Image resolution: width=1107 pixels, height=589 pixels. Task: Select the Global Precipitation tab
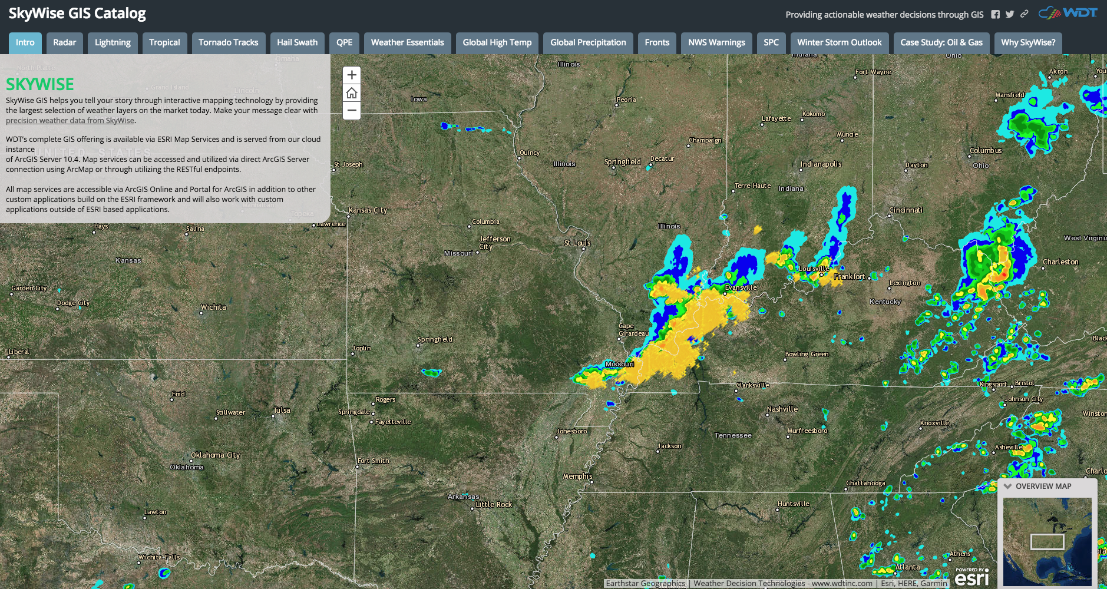pyautogui.click(x=587, y=42)
